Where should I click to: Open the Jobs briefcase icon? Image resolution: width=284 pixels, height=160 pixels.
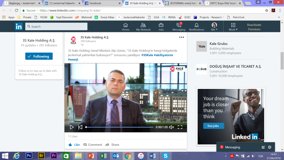(161, 27)
